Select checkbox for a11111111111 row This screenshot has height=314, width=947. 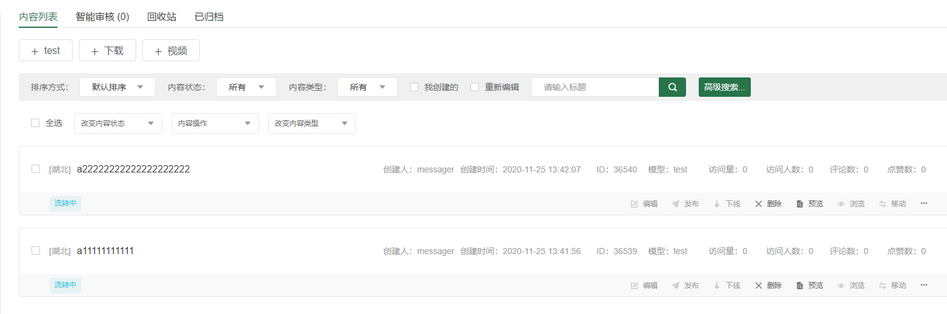click(36, 250)
